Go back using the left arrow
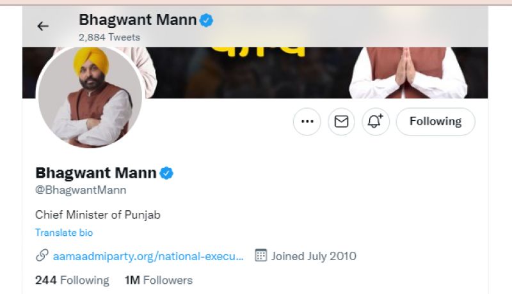Image resolution: width=512 pixels, height=294 pixels. [43, 26]
